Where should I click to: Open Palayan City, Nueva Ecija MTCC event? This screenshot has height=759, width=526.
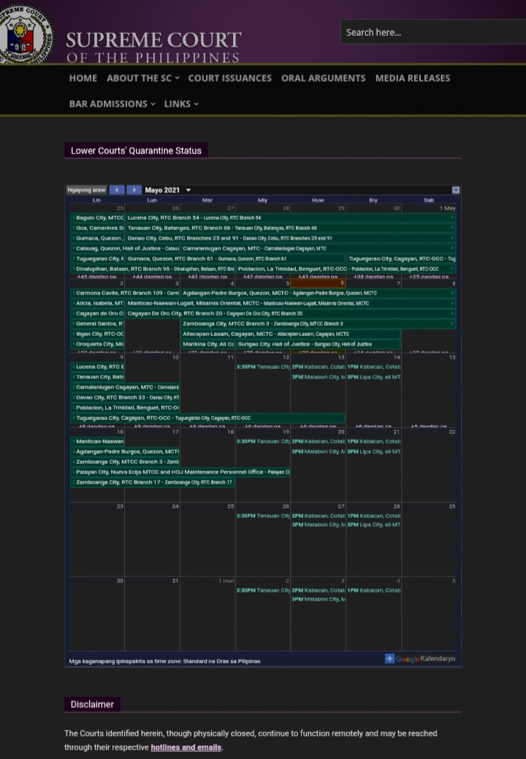(181, 472)
